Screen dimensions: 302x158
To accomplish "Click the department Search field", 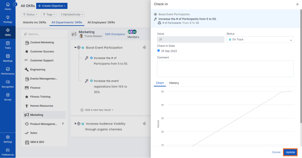I will [44, 34].
